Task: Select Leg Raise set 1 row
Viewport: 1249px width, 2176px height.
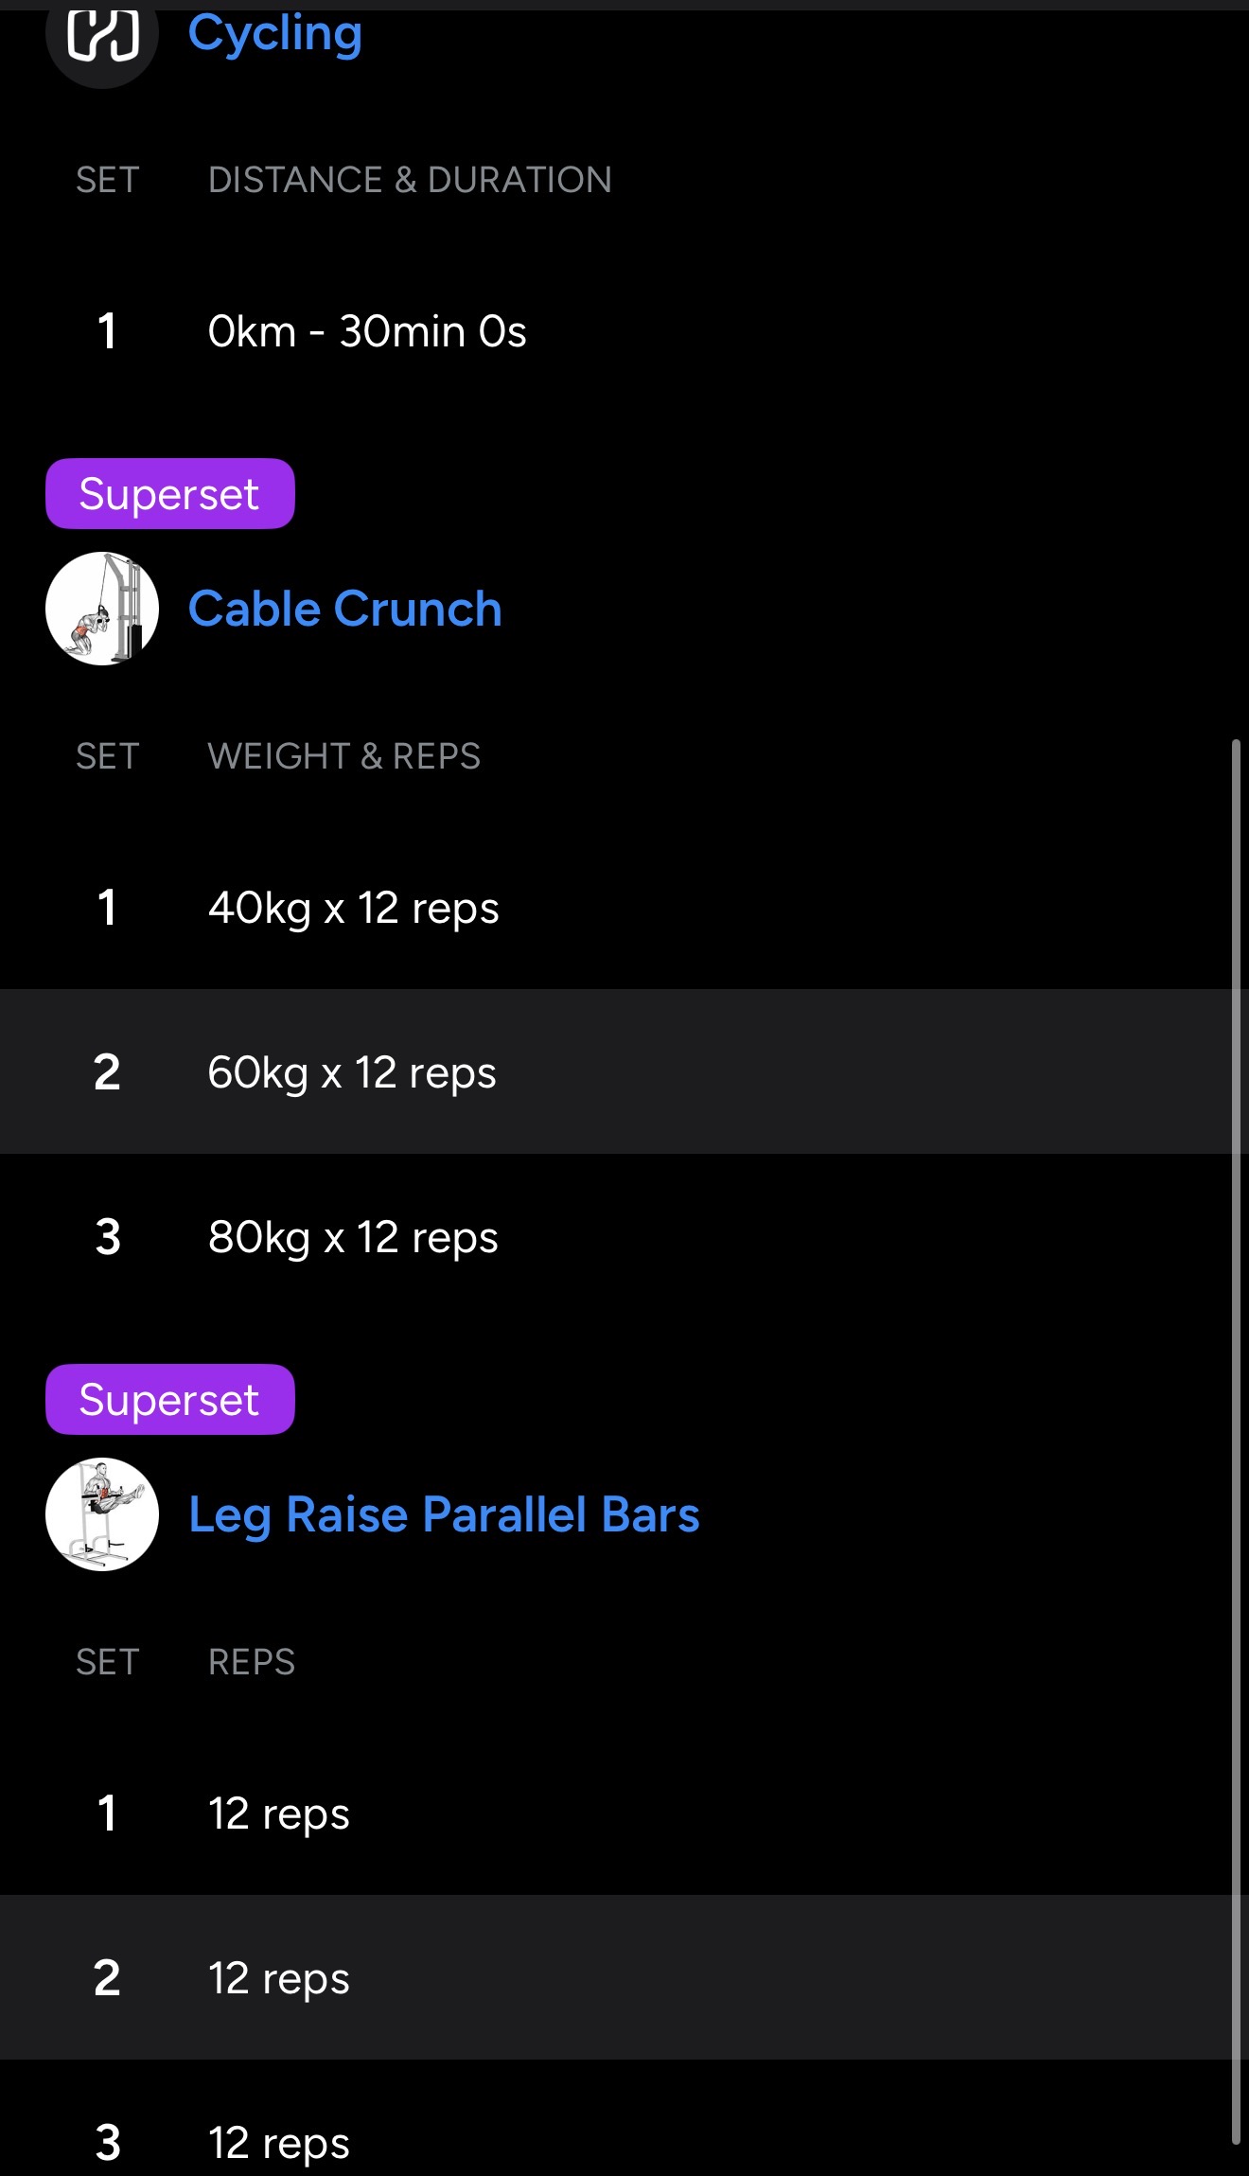Action: [x=279, y=1813]
